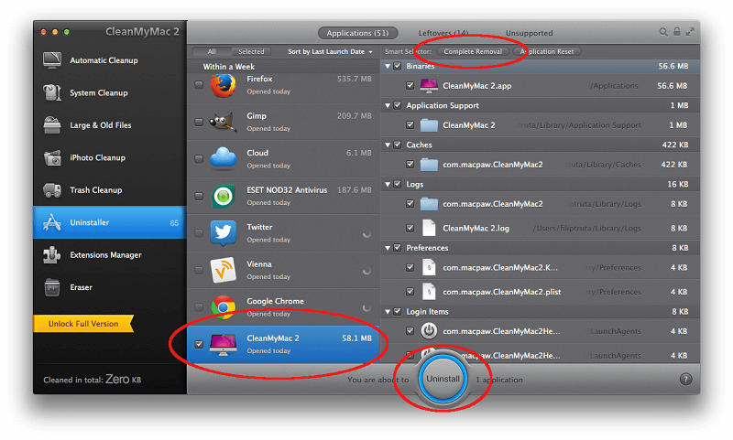Open Sort by Last Launch Date dropdown

pyautogui.click(x=330, y=52)
